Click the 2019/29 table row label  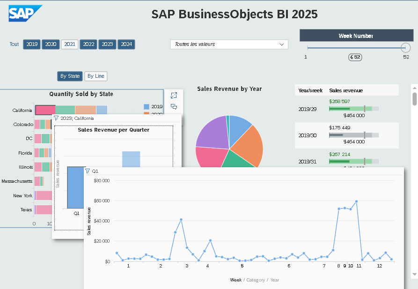pos(308,109)
